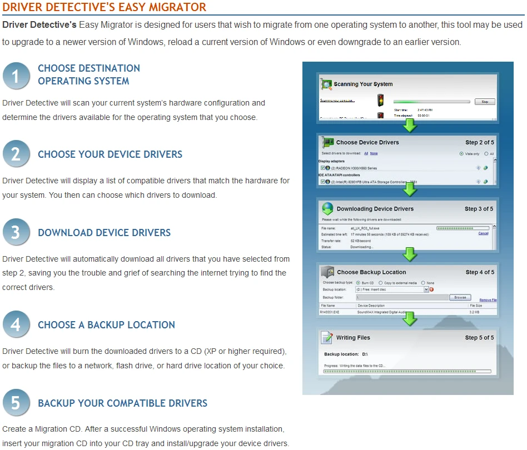527x450 pixels.
Task: Click the Cancel link for the download
Action: click(483, 233)
